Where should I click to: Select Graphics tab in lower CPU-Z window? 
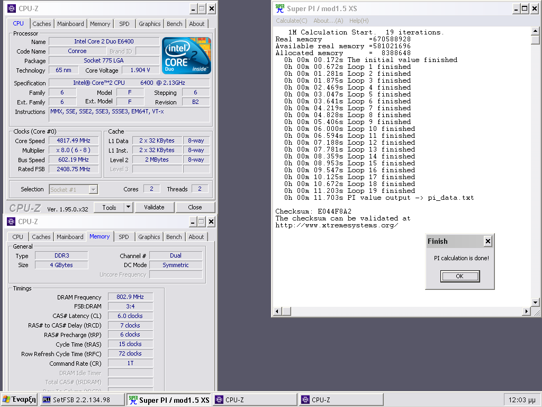point(149,237)
